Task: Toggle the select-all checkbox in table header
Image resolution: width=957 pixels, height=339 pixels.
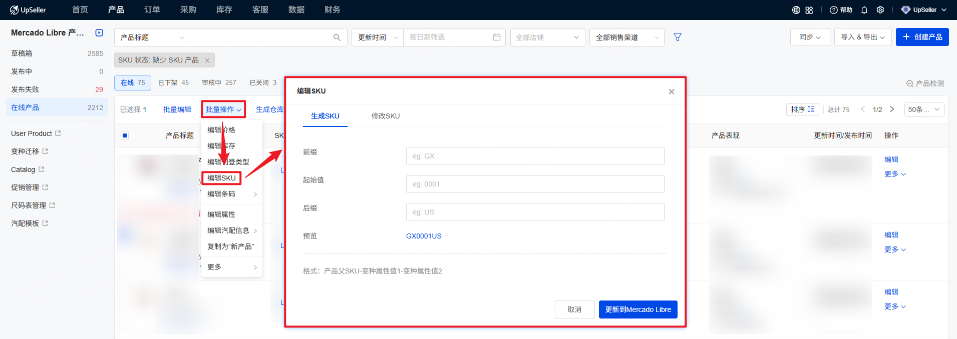Action: pos(125,135)
